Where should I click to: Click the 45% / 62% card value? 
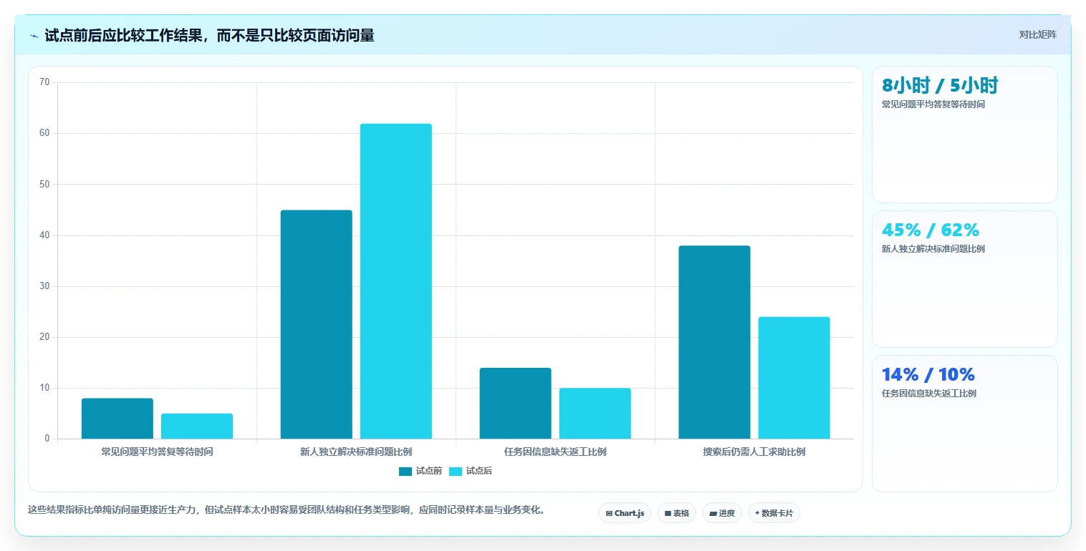pos(930,230)
